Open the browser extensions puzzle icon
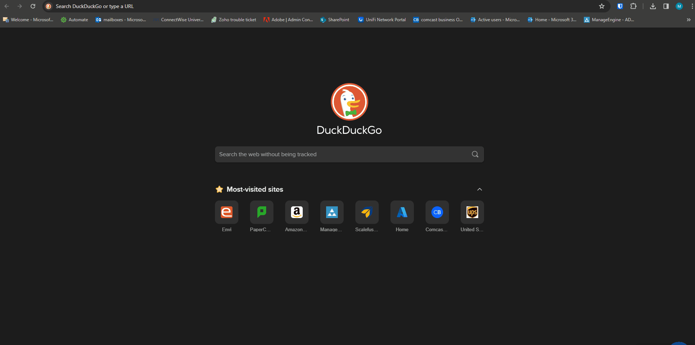695x345 pixels. click(633, 6)
